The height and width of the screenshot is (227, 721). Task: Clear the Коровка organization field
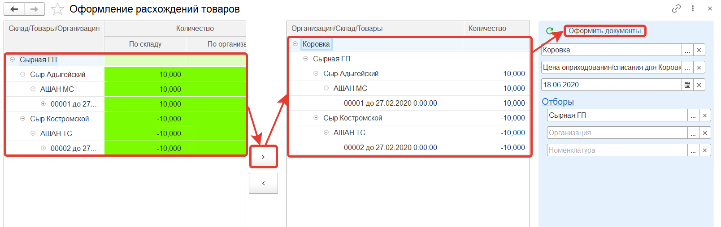click(x=699, y=50)
